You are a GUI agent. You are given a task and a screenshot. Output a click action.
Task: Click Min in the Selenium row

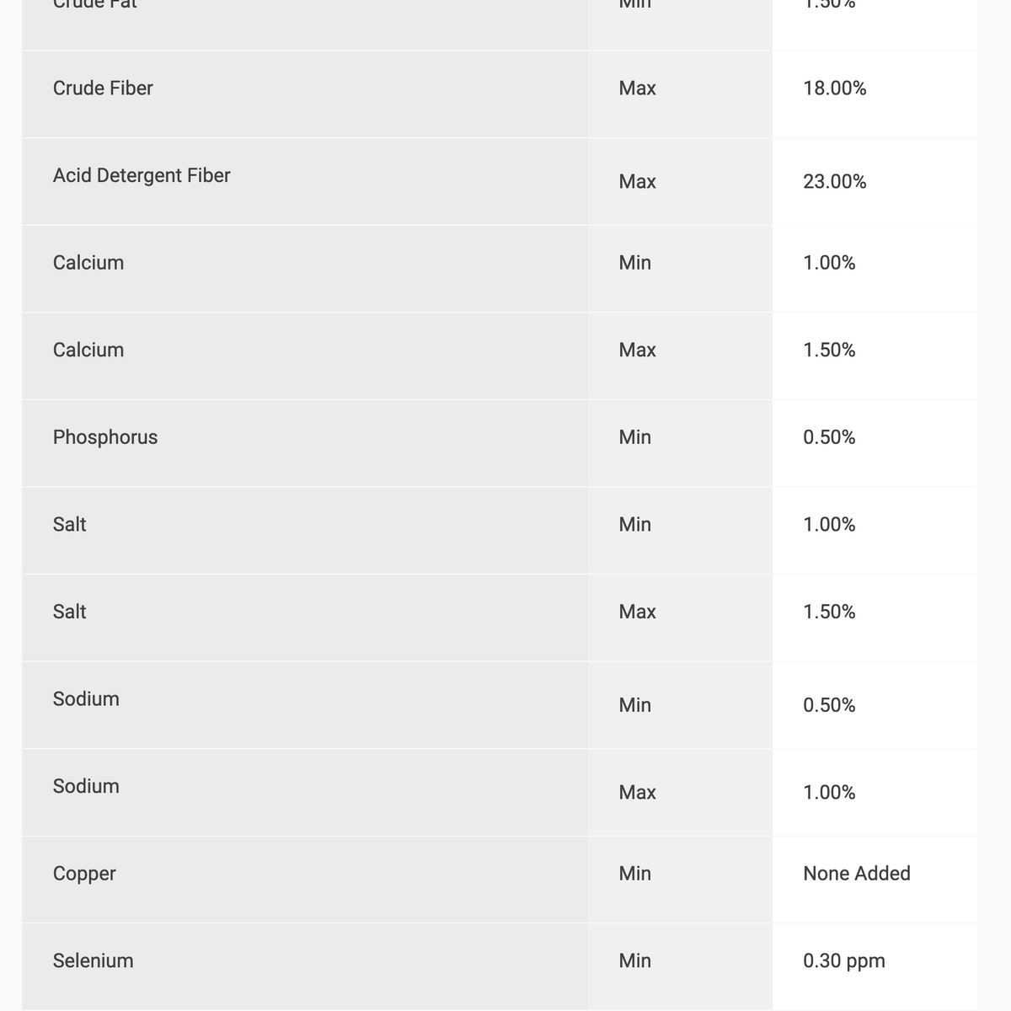[634, 960]
